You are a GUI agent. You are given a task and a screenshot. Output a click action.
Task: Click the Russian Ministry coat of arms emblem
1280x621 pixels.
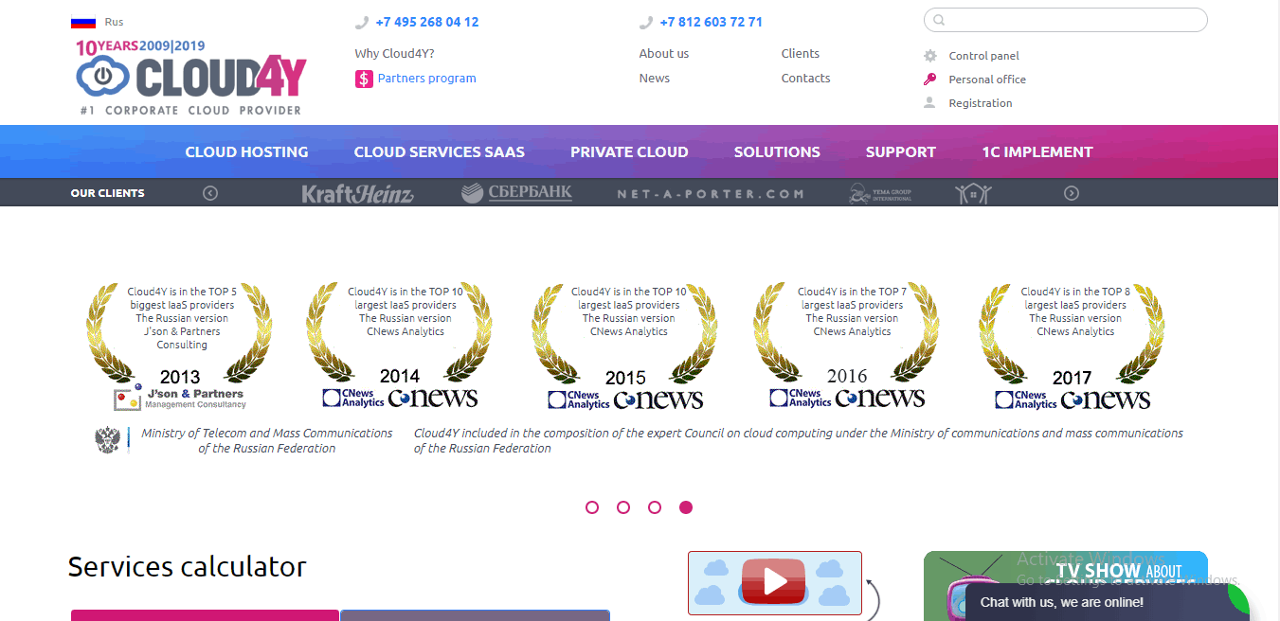pyautogui.click(x=107, y=440)
